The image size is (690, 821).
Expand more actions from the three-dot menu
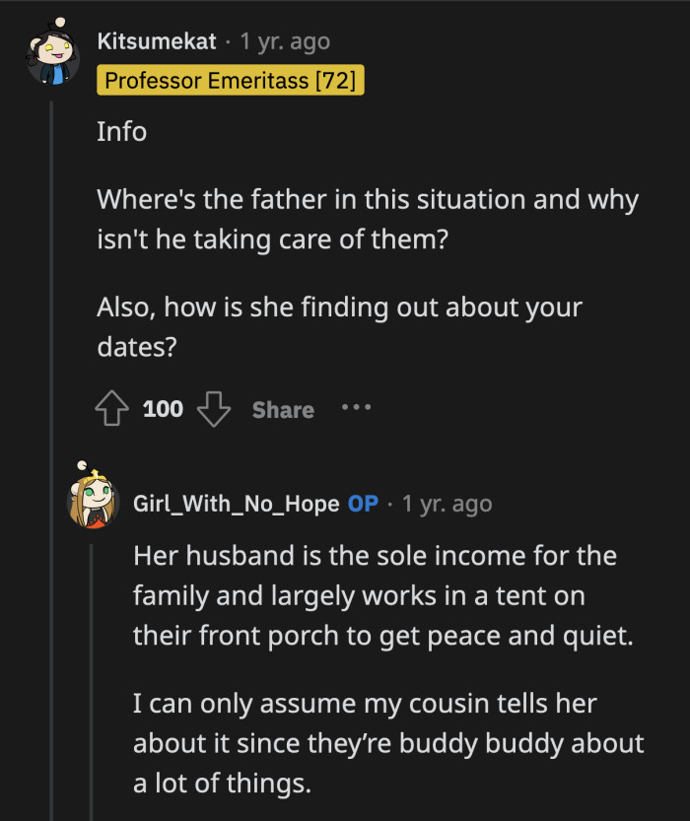point(356,408)
